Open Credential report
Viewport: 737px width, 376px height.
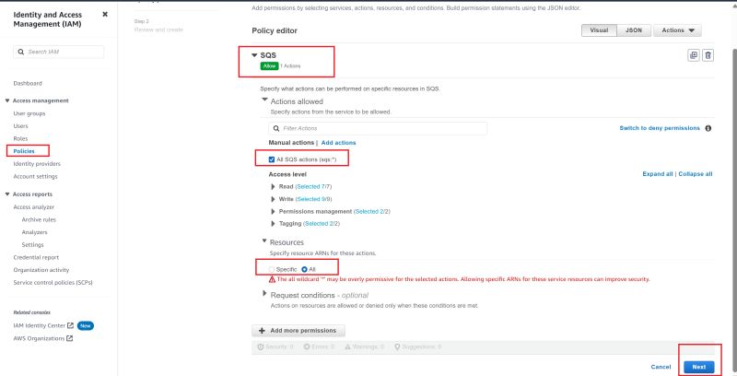(x=36, y=257)
